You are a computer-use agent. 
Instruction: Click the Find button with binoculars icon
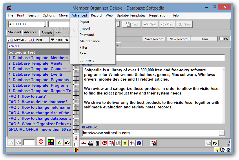(132, 24)
